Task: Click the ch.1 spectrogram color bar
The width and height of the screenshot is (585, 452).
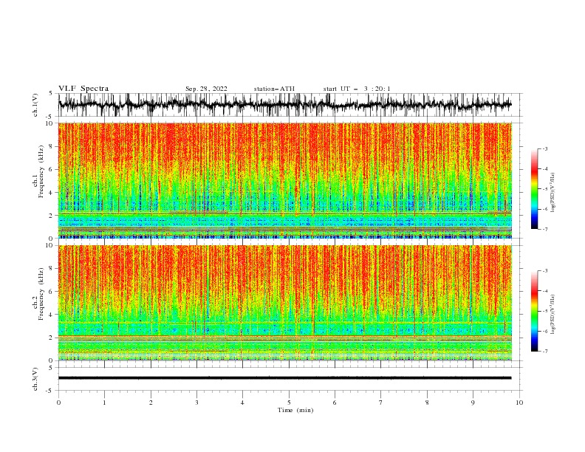Action: pyautogui.click(x=534, y=189)
